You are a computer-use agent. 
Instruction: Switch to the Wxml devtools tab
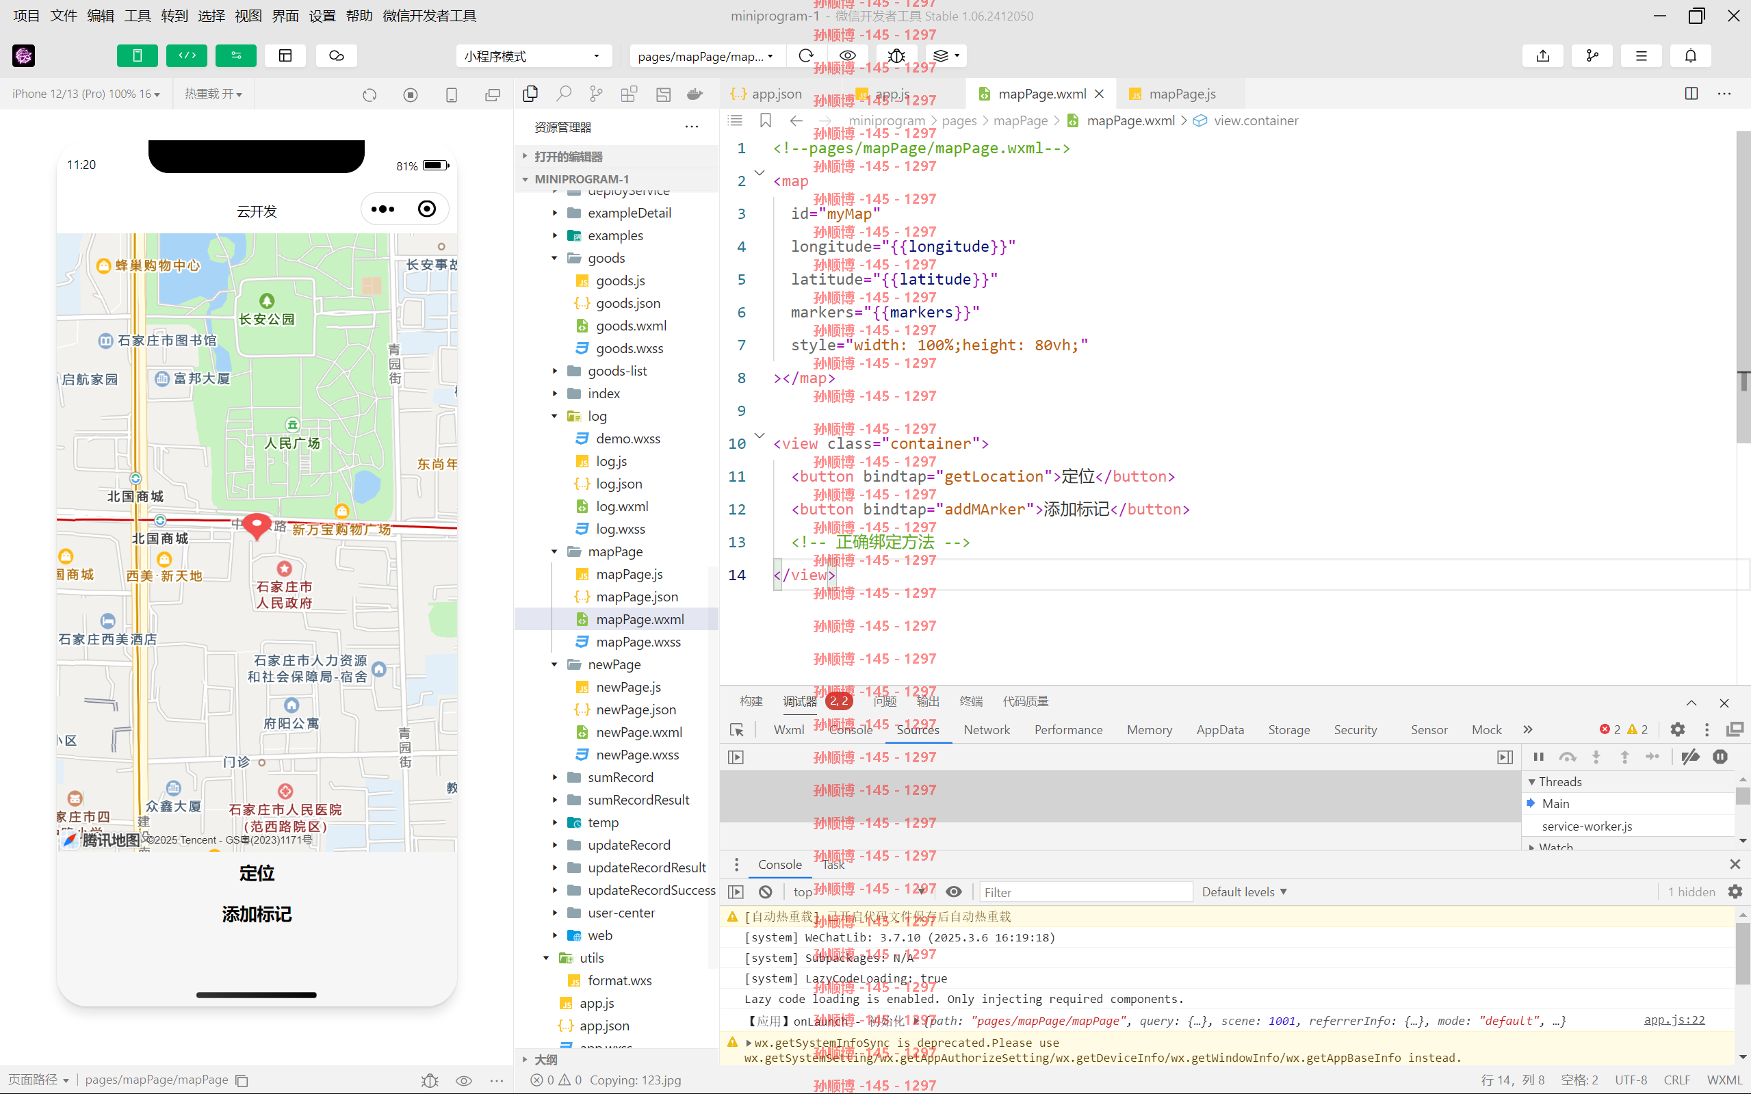coord(789,730)
